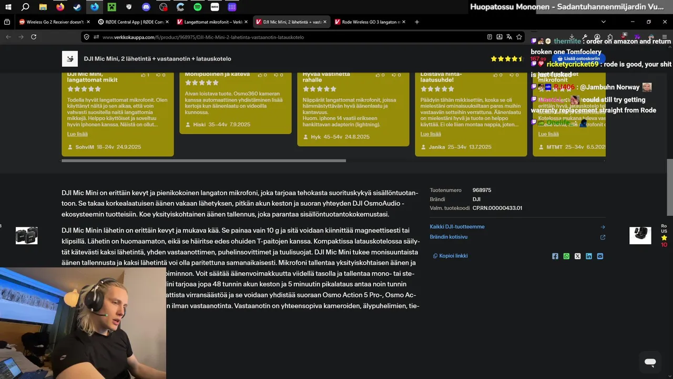Select product number 968975 text
This screenshot has height=379, width=673.
482,190
